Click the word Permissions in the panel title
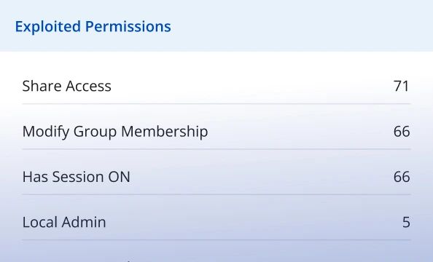Screen dimensions: 433x262 click(128, 27)
